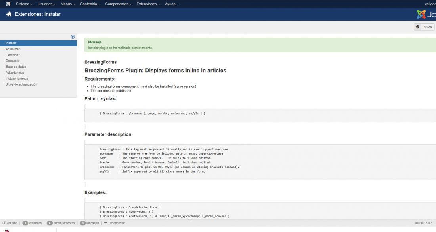The image size is (436, 232).
Task: Go to Actualizar in the sidebar
Action: (x=13, y=49)
